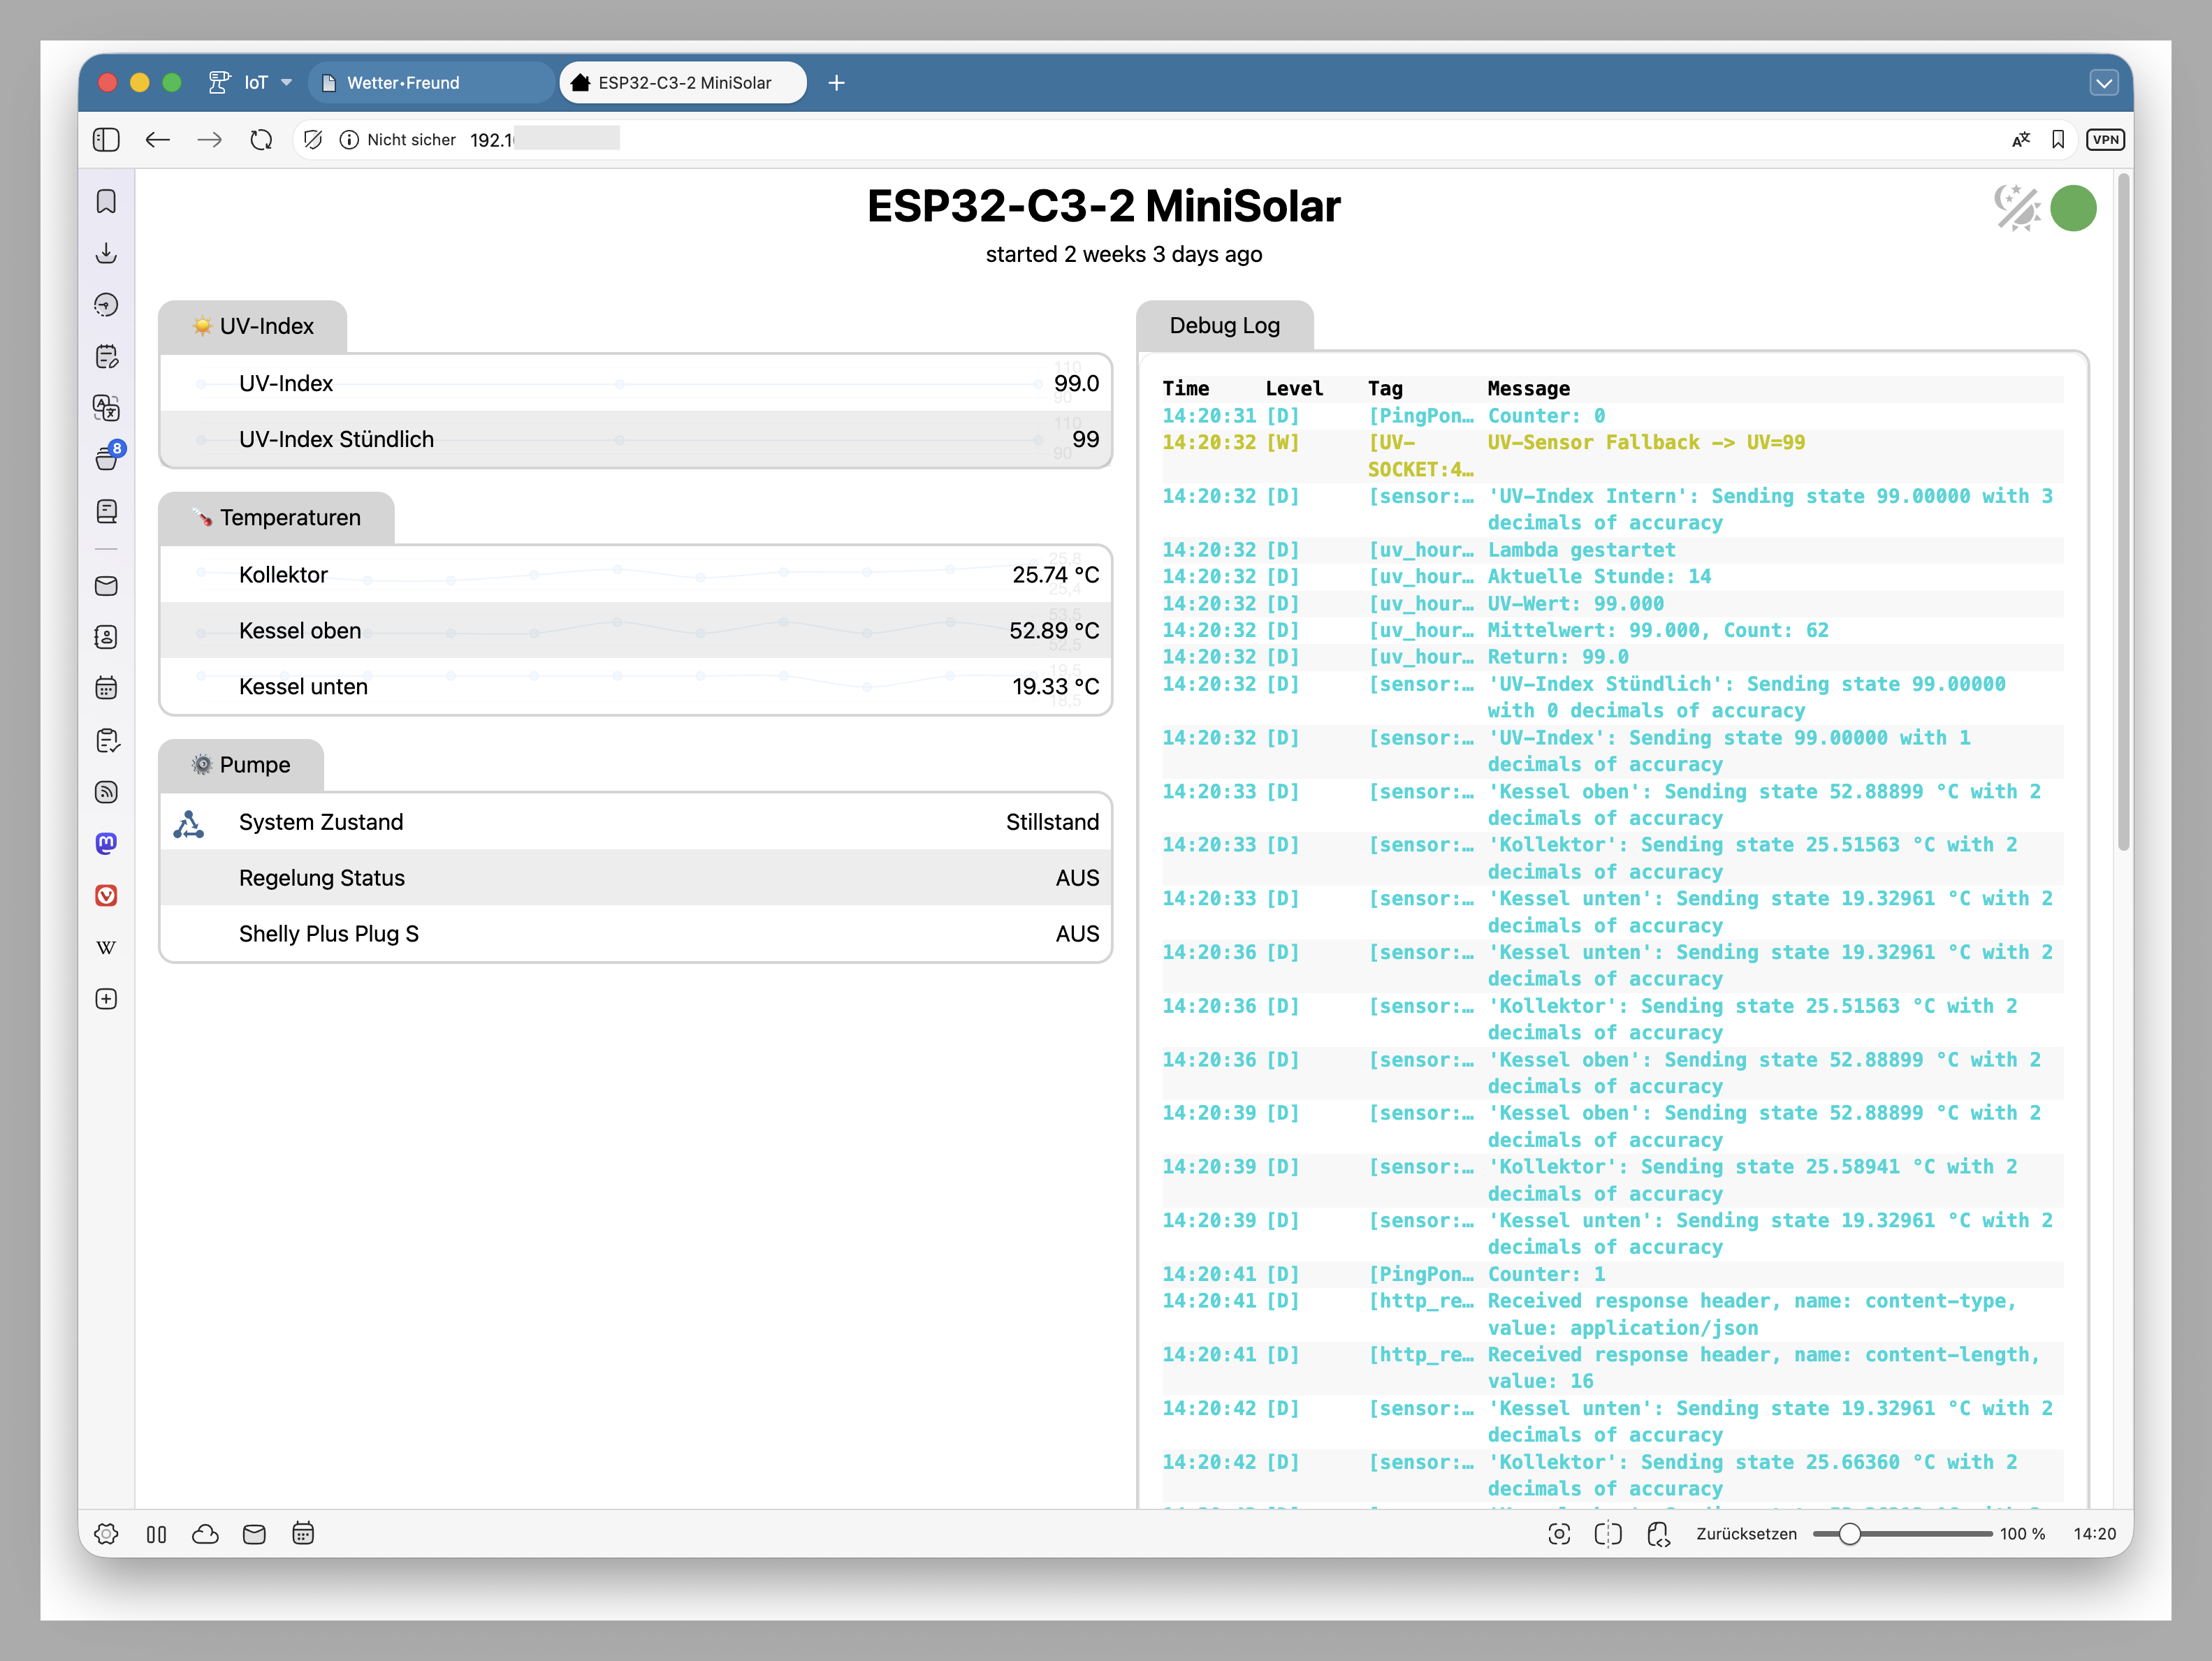
Task: Toggle the VPN button
Action: tap(2105, 140)
